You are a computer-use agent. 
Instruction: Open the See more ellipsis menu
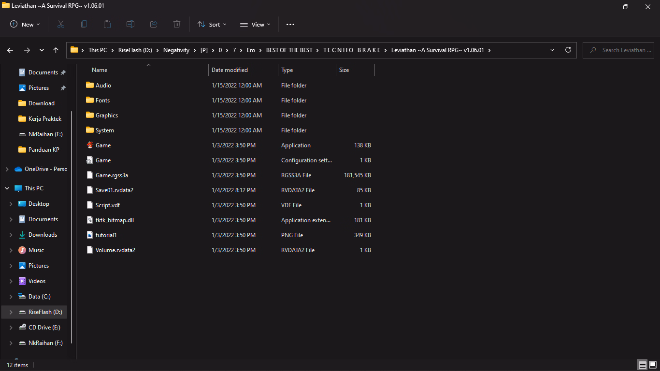[290, 24]
